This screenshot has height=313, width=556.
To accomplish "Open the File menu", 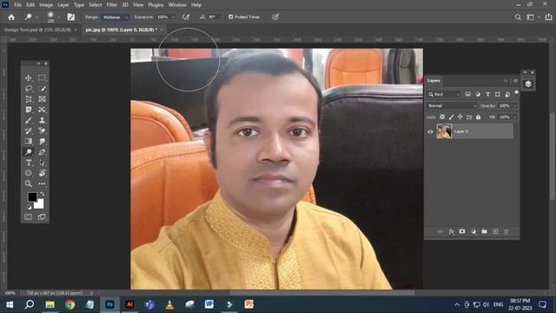I will tap(17, 5).
